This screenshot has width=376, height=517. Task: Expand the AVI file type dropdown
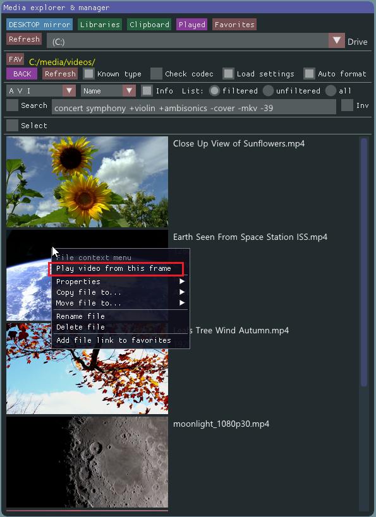(x=69, y=91)
